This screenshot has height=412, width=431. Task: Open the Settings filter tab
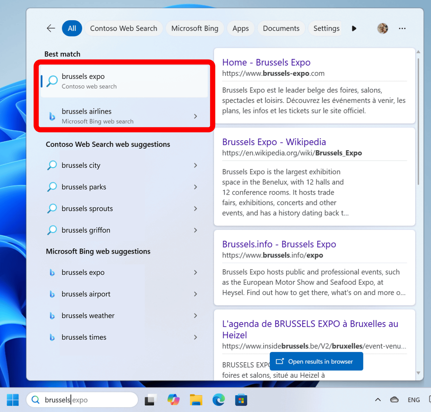[326, 28]
